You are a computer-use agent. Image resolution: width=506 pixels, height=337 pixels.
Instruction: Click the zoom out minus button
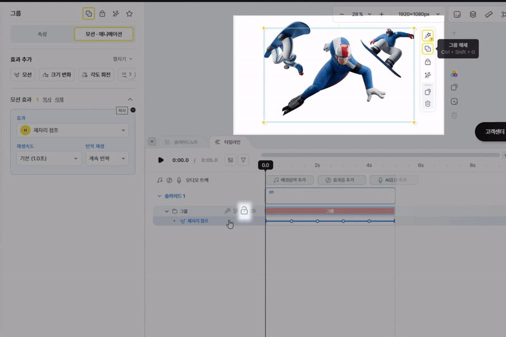[x=342, y=14]
